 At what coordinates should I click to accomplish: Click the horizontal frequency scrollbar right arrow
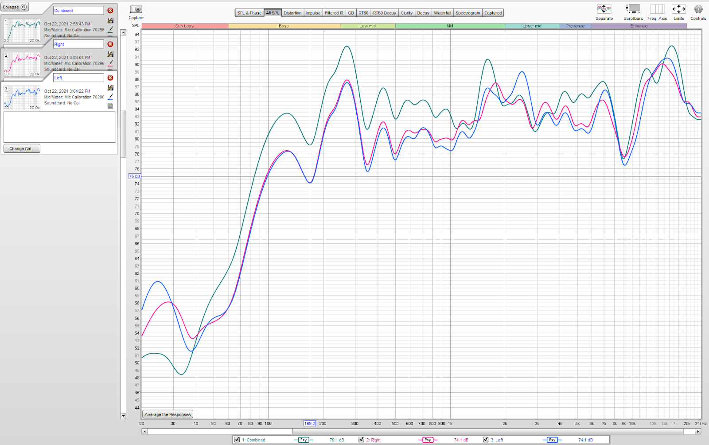[698, 431]
